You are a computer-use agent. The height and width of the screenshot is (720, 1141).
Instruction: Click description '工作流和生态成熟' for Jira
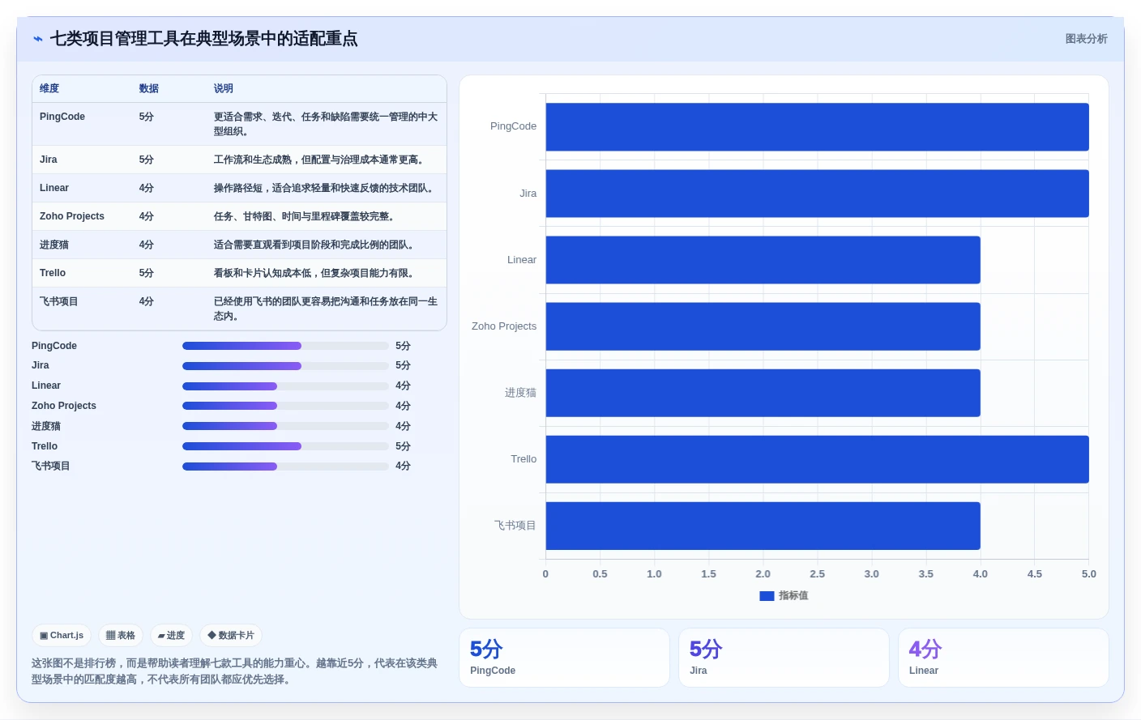click(x=321, y=160)
